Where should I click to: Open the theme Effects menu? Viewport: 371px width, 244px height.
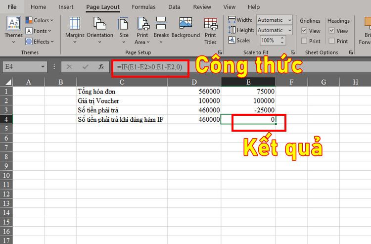40,42
